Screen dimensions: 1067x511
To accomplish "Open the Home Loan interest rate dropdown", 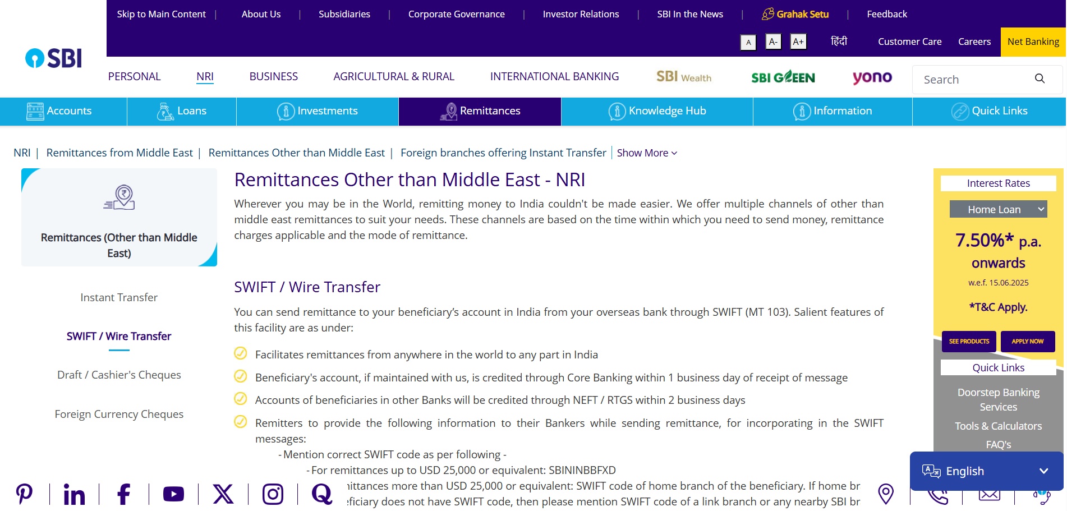I will pyautogui.click(x=998, y=209).
